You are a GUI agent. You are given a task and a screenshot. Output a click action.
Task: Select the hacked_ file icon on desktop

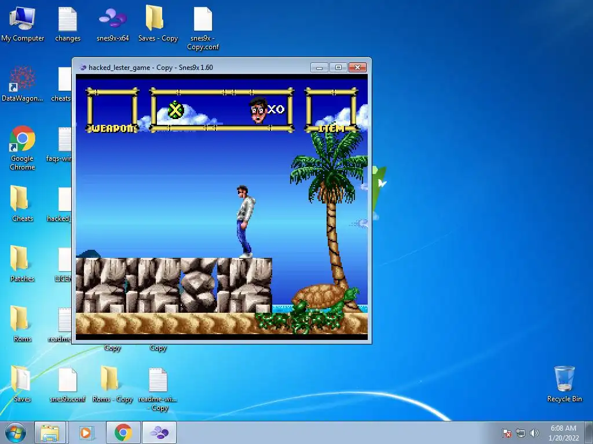pyautogui.click(x=60, y=204)
